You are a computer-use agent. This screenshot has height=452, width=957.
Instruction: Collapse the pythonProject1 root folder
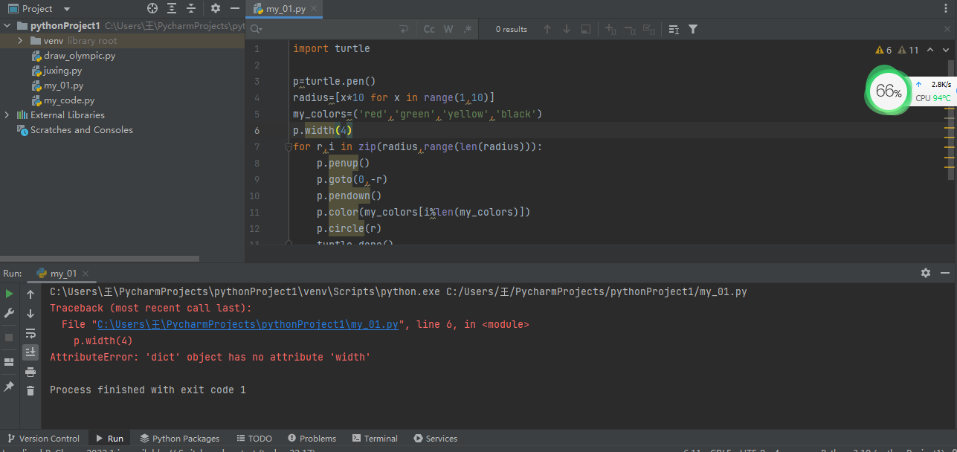[x=7, y=26]
